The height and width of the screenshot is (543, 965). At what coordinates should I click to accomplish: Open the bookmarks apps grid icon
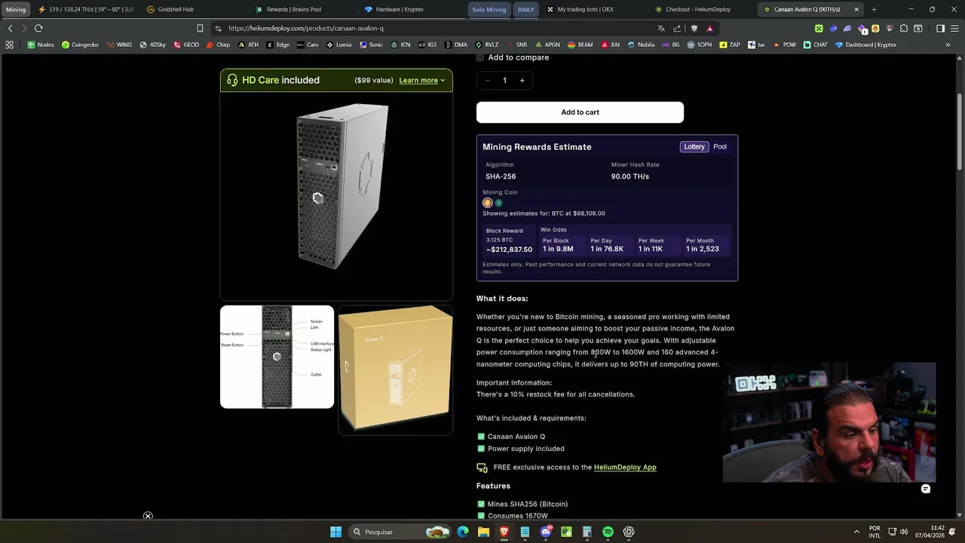click(9, 44)
